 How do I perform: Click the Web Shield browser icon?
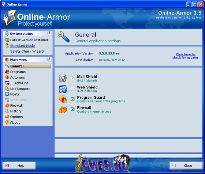[x=63, y=89]
